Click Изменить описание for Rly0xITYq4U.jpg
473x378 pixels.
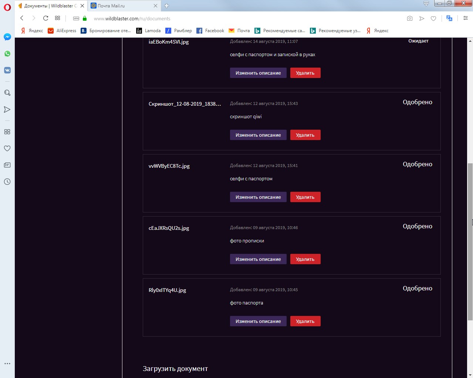[x=258, y=321]
